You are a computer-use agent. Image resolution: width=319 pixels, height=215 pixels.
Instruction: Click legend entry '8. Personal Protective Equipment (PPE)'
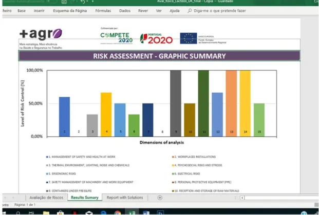pos(201,182)
